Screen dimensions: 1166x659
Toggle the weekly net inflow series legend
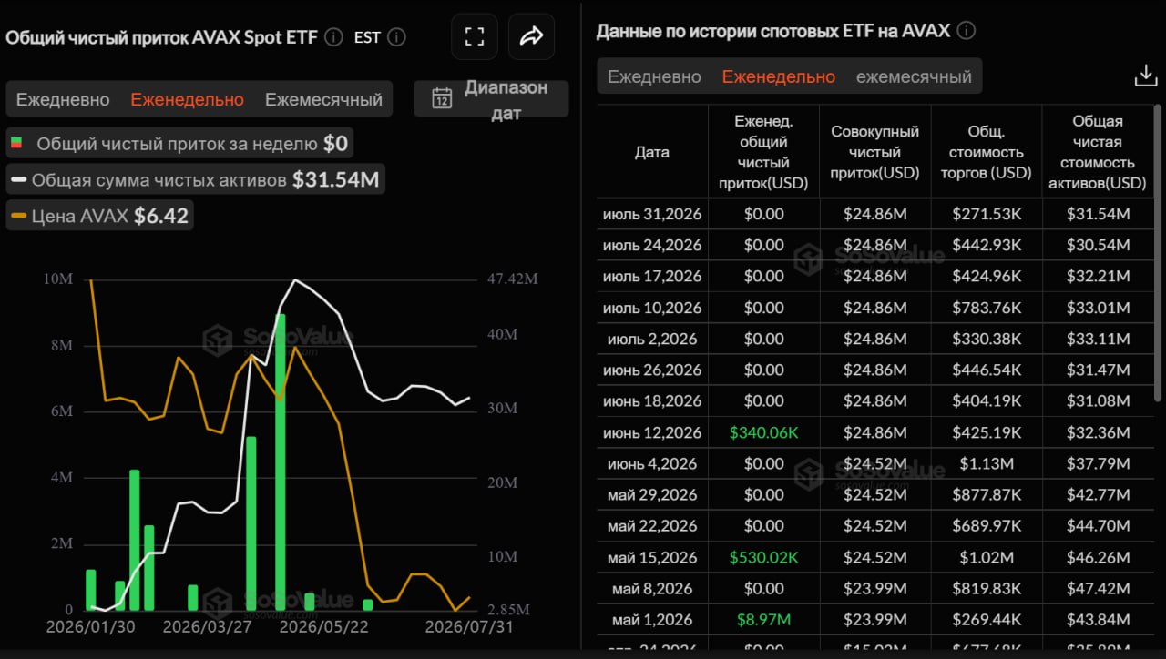tap(179, 144)
